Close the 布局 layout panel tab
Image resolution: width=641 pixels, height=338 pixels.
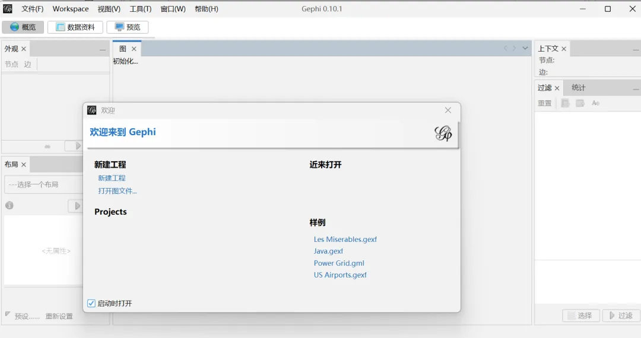pos(24,165)
